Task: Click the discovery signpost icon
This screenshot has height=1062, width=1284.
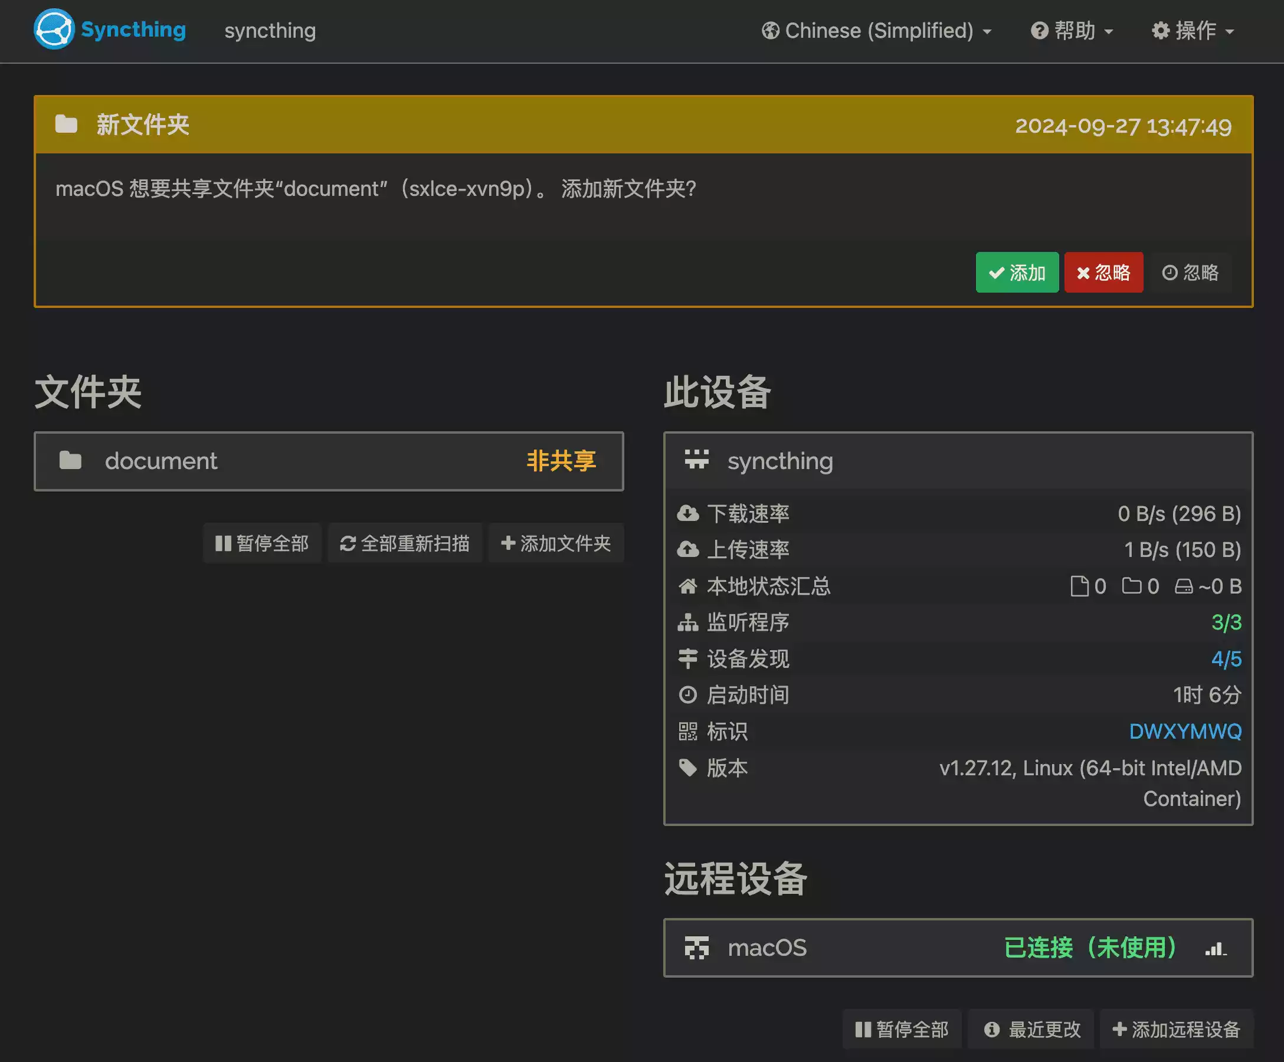Action: [688, 658]
